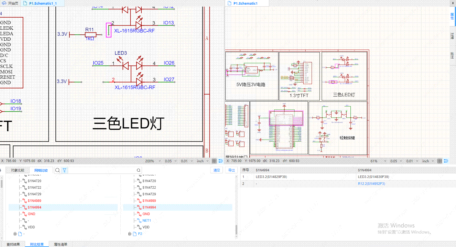456x247 pixels.
Task: Click the magnifier icon beside the filter funnel
Action: click(x=57, y=170)
